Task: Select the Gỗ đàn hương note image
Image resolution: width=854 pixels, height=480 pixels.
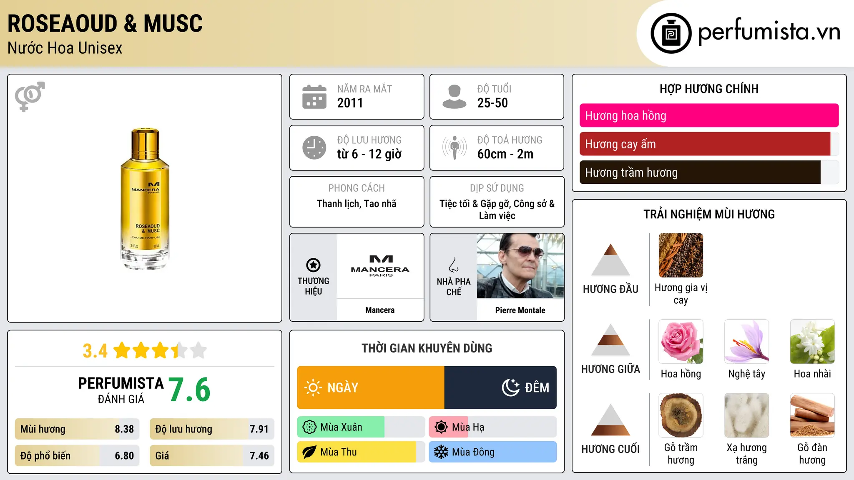Action: (812, 415)
